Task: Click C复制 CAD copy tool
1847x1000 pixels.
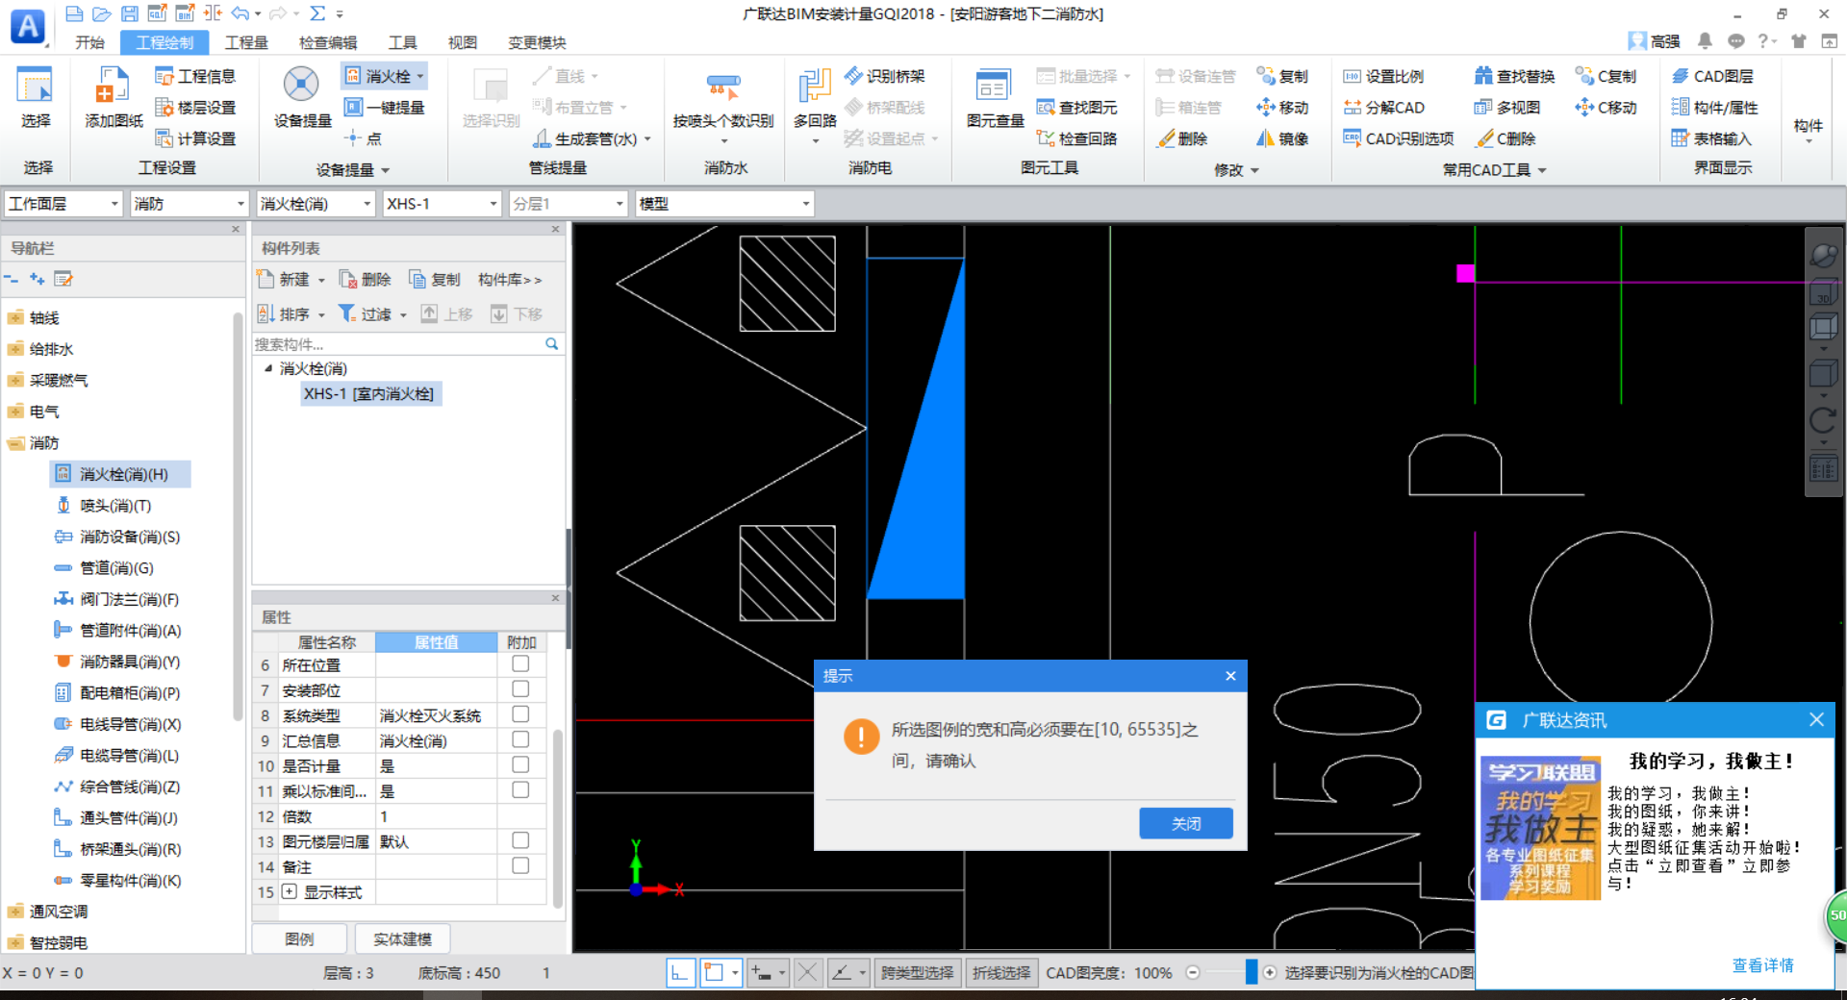Action: pos(1607,76)
